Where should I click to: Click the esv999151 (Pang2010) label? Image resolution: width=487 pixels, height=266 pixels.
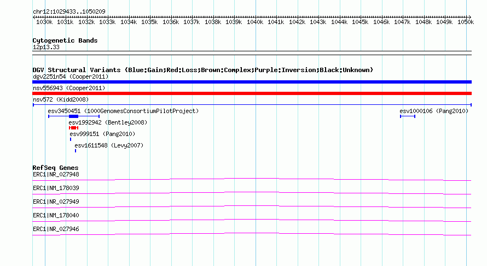[x=102, y=134]
